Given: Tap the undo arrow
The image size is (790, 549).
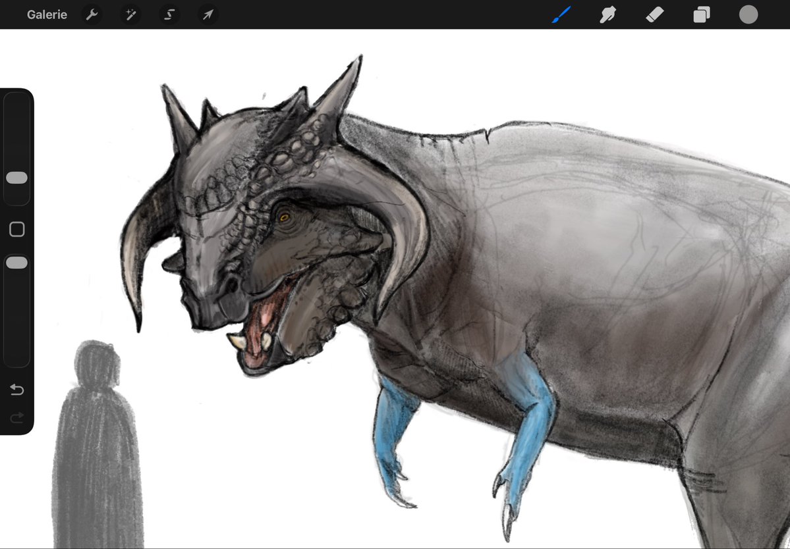Looking at the screenshot, I should (16, 390).
